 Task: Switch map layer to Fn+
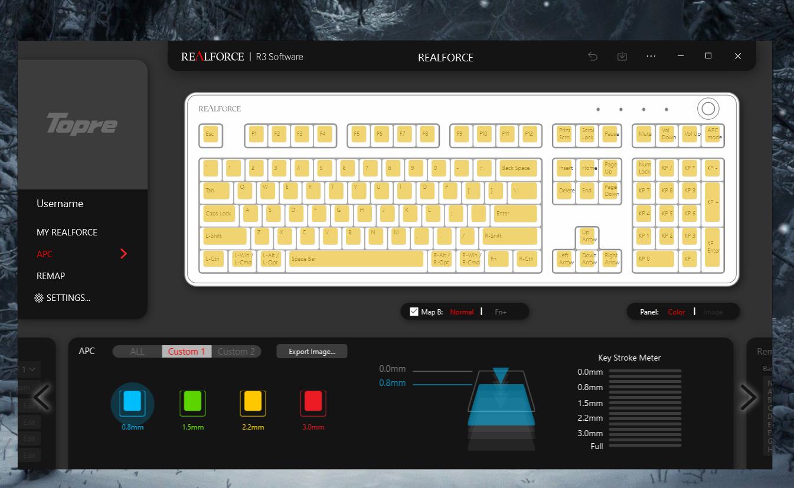pyautogui.click(x=501, y=312)
